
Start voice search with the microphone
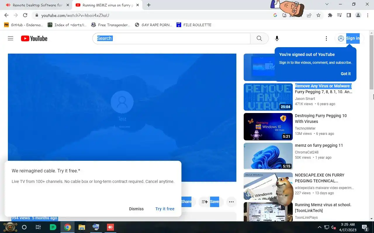[277, 38]
